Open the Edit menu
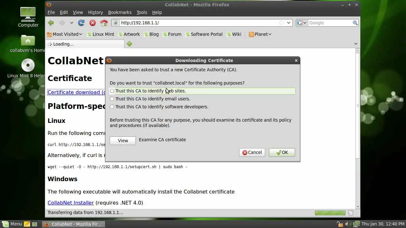 click(x=64, y=12)
